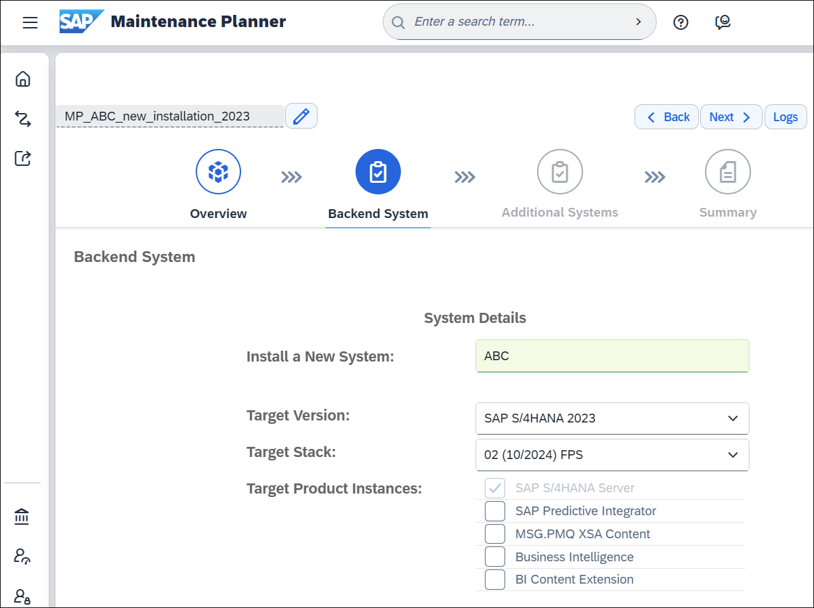Click the Install a New System field
814x608 pixels.
[612, 356]
